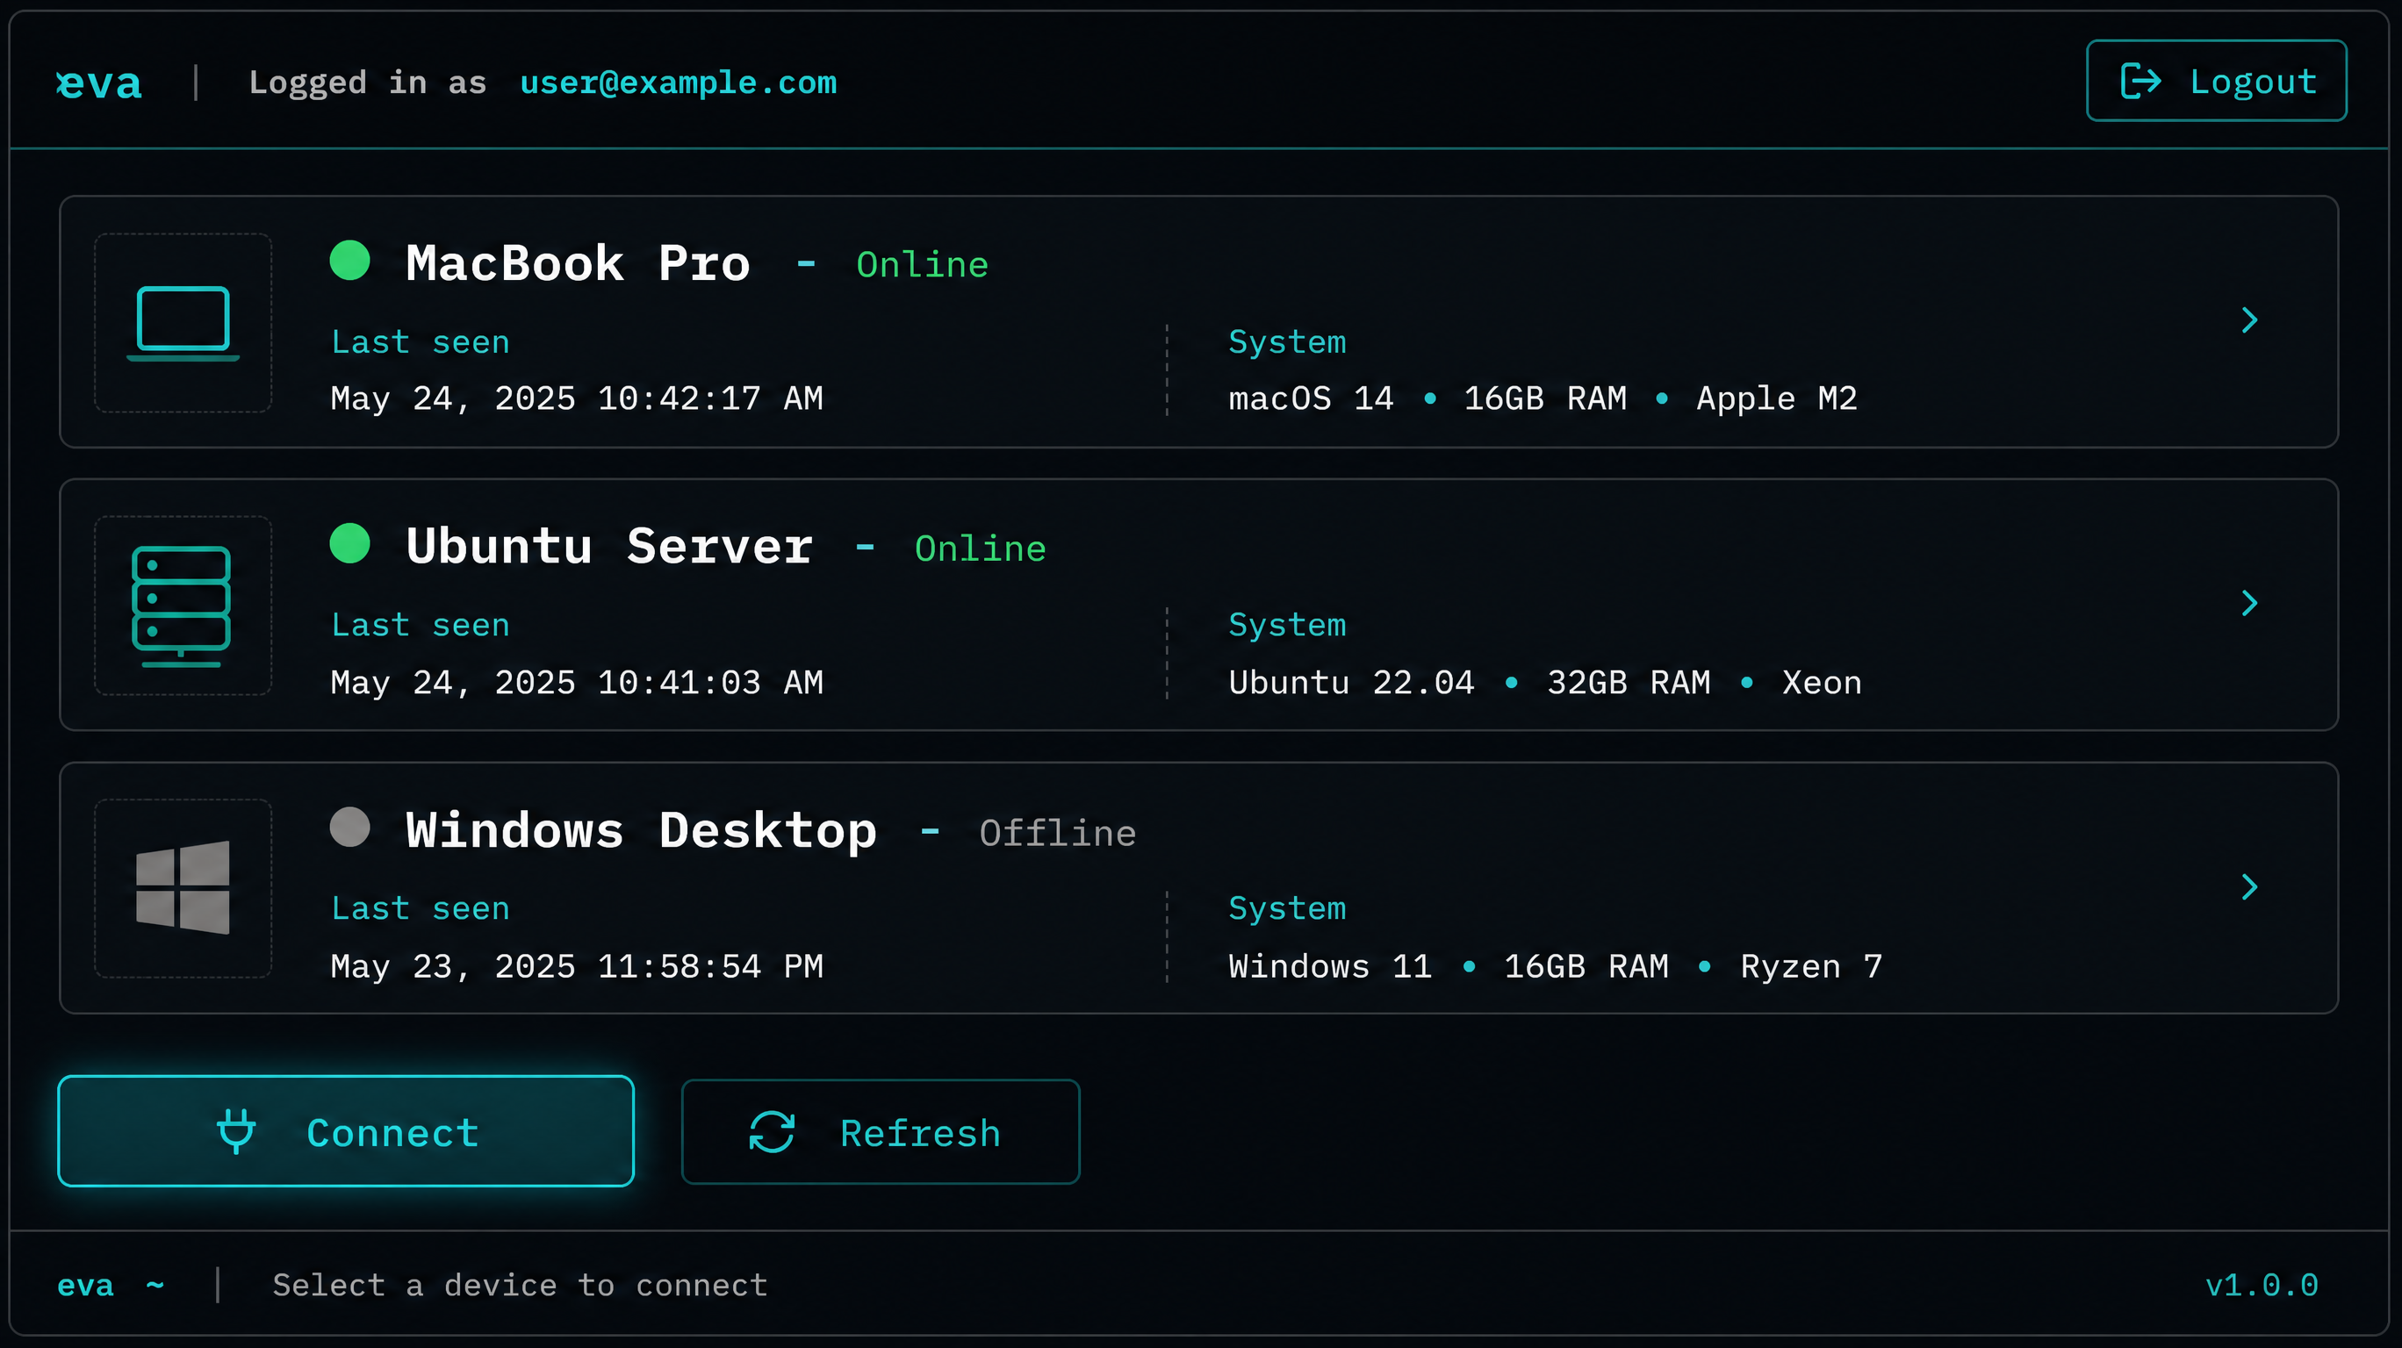2402x1348 pixels.
Task: Refresh the device list
Action: [881, 1132]
